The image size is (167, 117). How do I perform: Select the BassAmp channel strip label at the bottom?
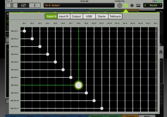point(97,116)
